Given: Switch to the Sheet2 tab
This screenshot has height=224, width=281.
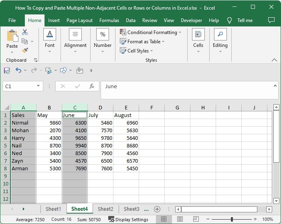Looking at the screenshot, I should click(x=105, y=209).
